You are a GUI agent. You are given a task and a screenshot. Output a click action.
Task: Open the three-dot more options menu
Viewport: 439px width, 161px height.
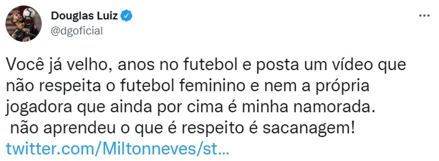click(424, 16)
